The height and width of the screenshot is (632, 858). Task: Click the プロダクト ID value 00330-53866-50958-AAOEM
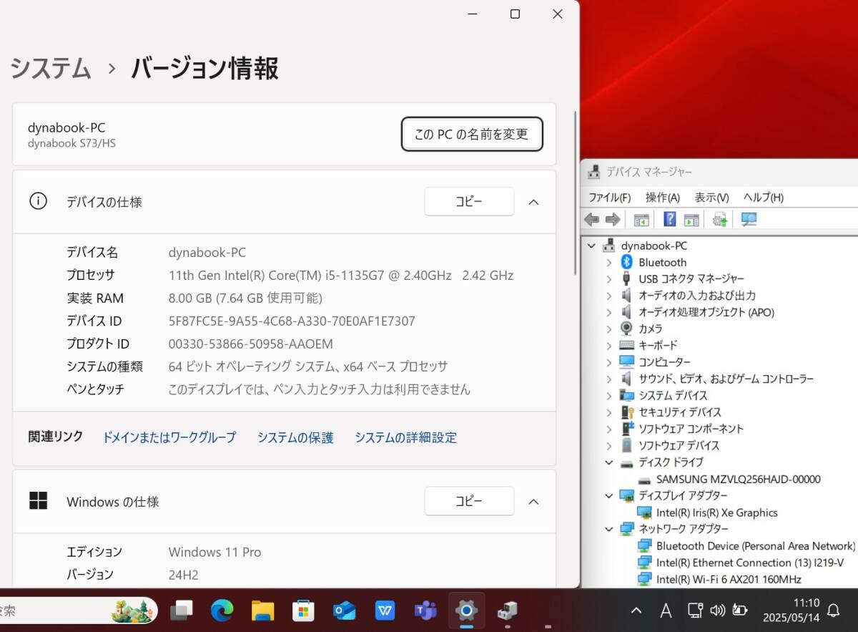click(x=250, y=344)
